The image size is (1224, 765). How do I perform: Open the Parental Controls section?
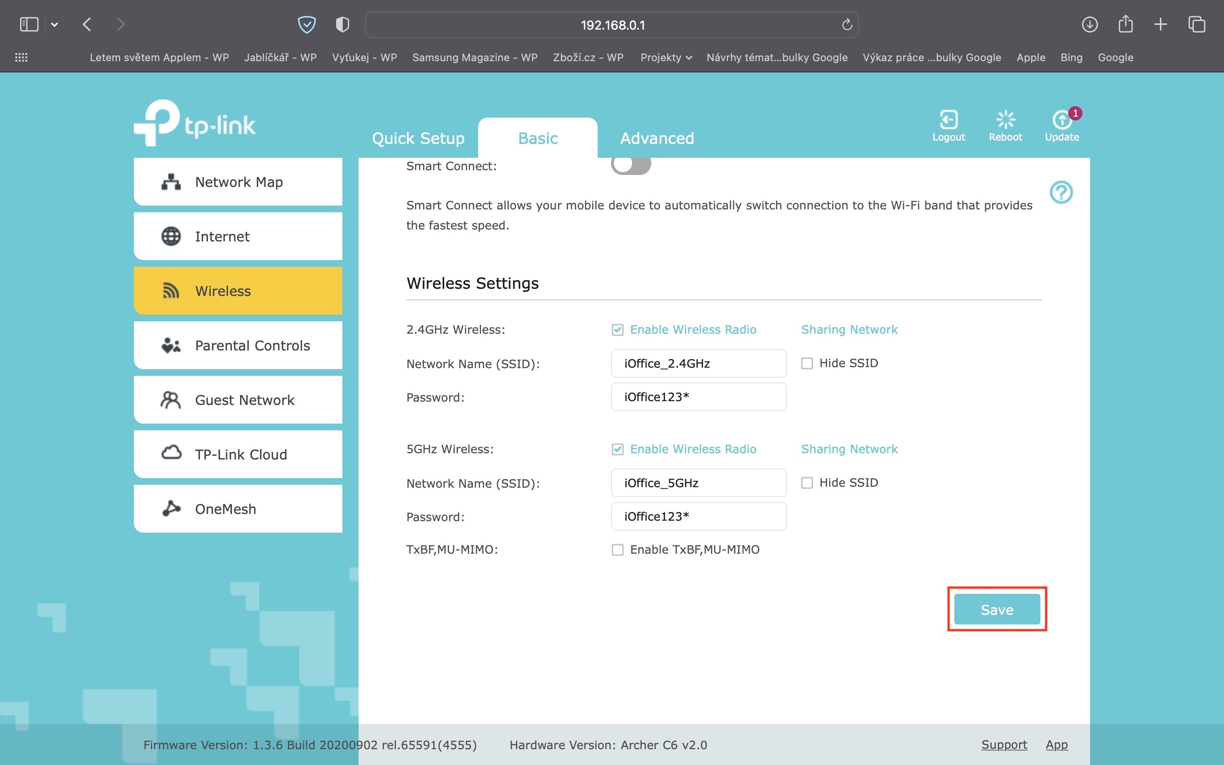[x=238, y=346]
